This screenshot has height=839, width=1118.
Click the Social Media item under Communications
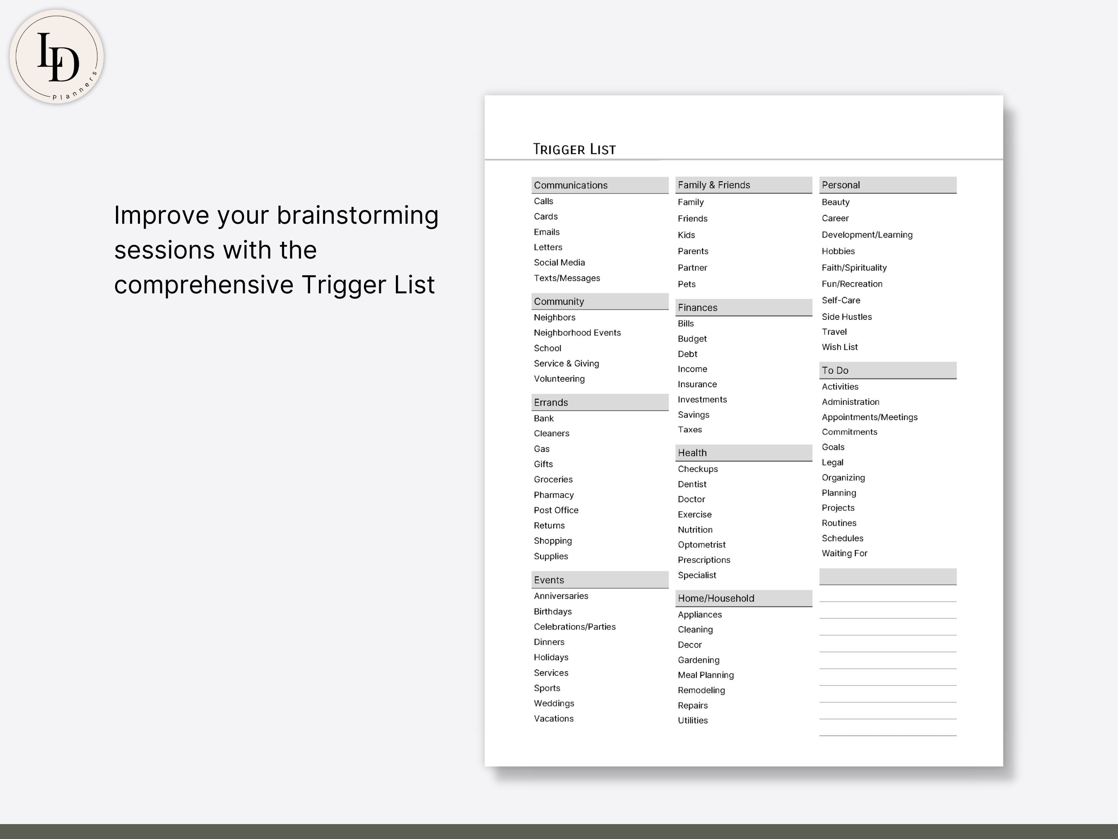pos(559,262)
